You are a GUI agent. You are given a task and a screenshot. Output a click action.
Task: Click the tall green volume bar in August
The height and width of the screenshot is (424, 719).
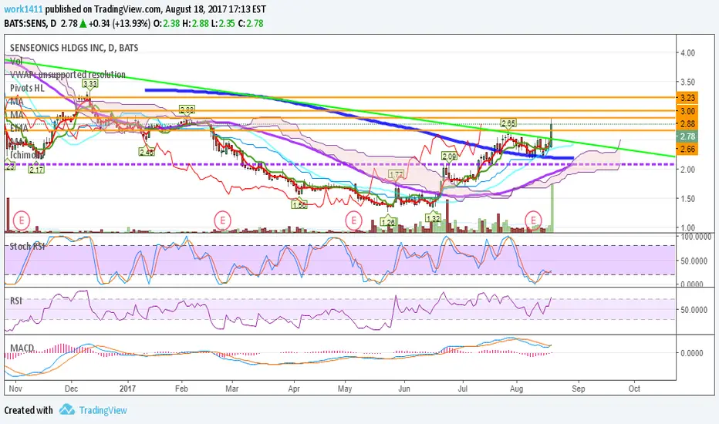click(x=552, y=207)
